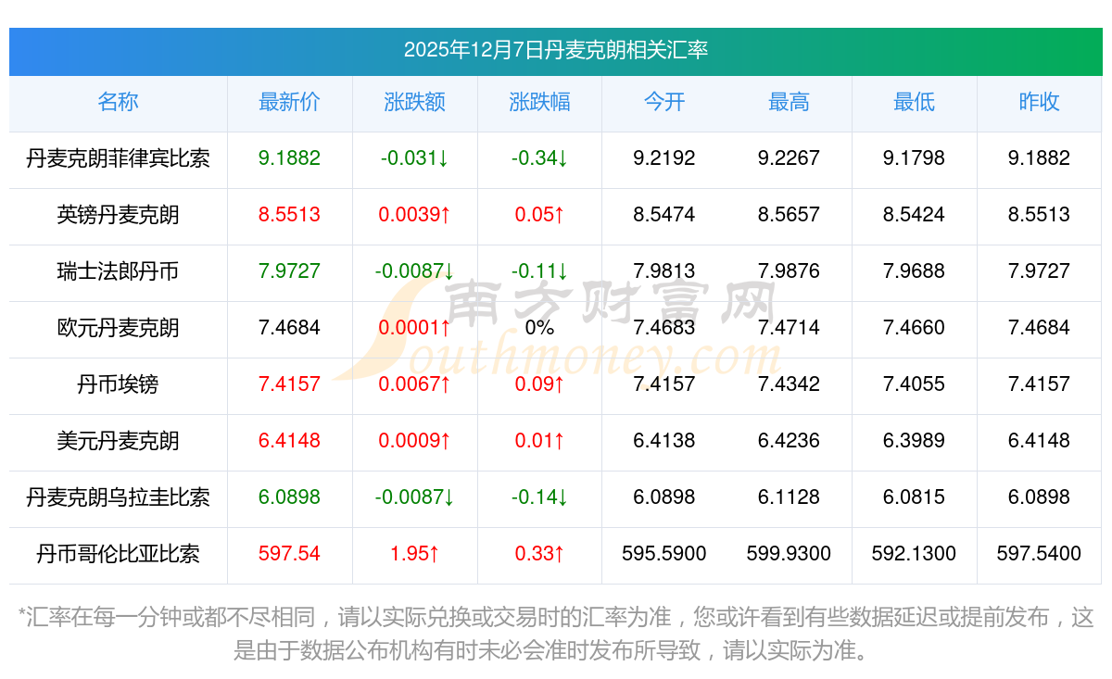
Task: Select the 名称 column header
Action: click(118, 102)
